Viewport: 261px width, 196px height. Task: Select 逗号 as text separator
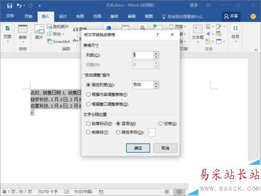(126, 124)
